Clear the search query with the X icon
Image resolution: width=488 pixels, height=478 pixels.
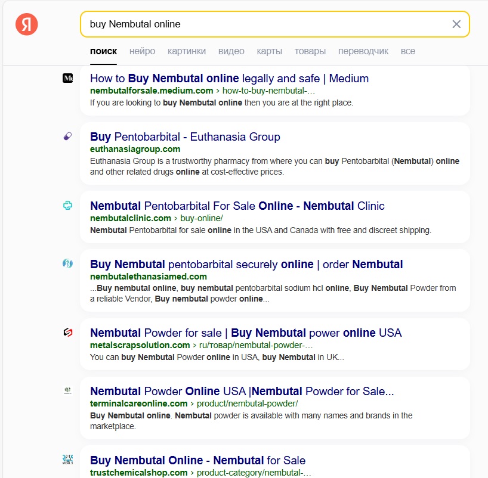(x=456, y=24)
